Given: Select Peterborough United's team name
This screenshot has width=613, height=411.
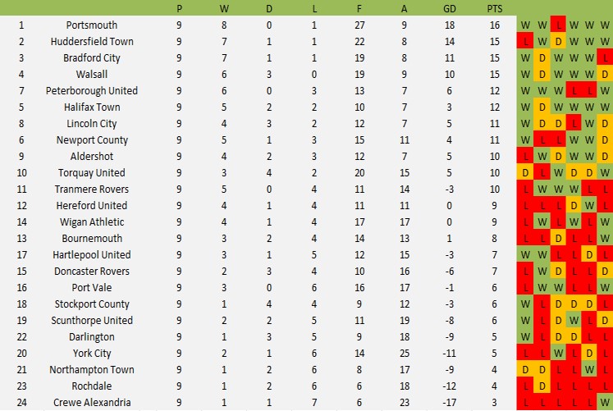Looking at the screenshot, I should (91, 90).
